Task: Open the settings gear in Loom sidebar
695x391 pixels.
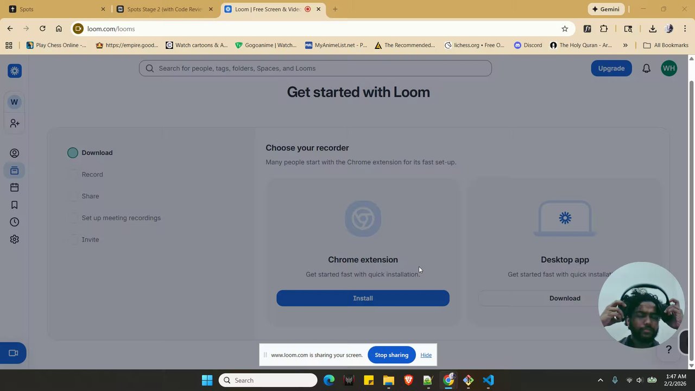Action: pos(15,239)
